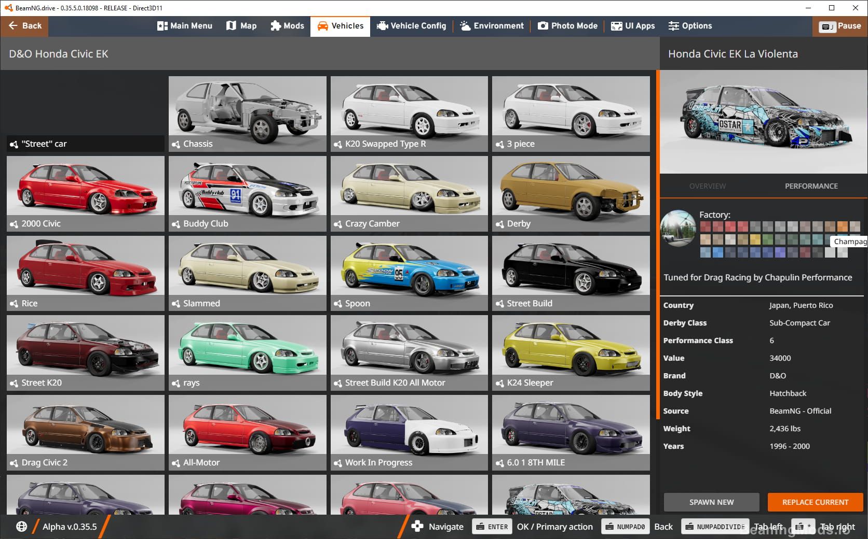The width and height of the screenshot is (868, 539).
Task: Select the K20 Swapped Type R car
Action: (409, 114)
